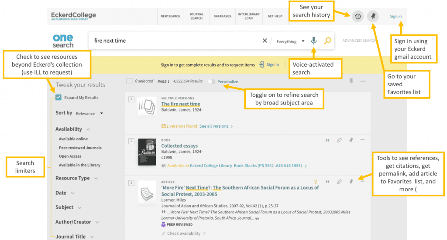Open New Search menu item
The width and height of the screenshot is (447, 240).
click(171, 16)
